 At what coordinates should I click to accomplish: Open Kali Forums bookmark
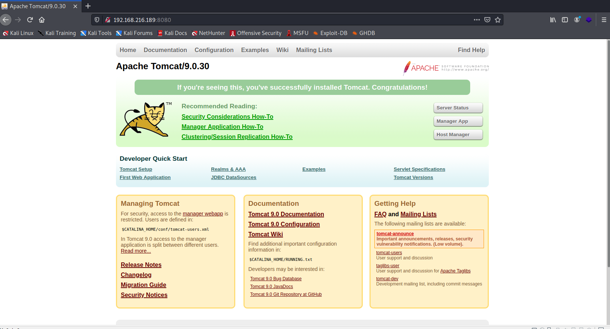tap(134, 33)
